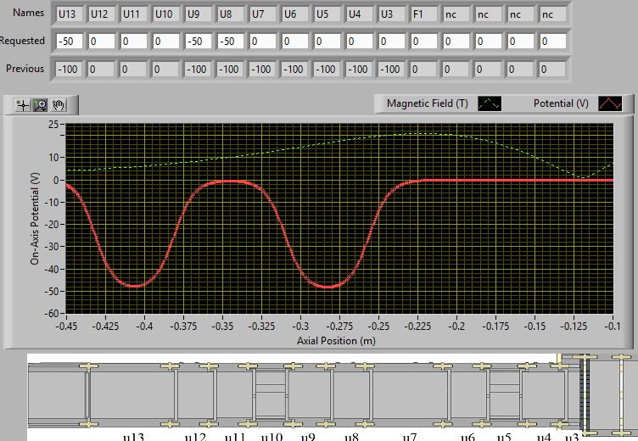Click the -0.1 x-axis maximum value
The image size is (638, 441).
[x=613, y=326]
